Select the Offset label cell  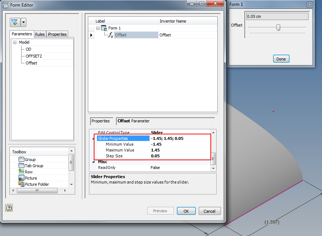[x=136, y=35]
